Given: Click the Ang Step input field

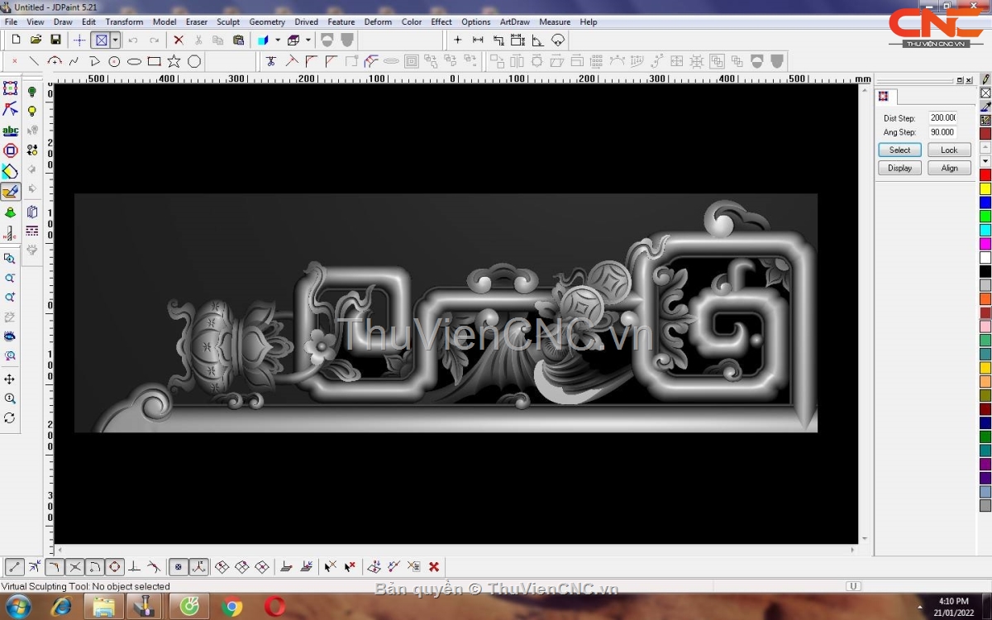Looking at the screenshot, I should pos(942,132).
